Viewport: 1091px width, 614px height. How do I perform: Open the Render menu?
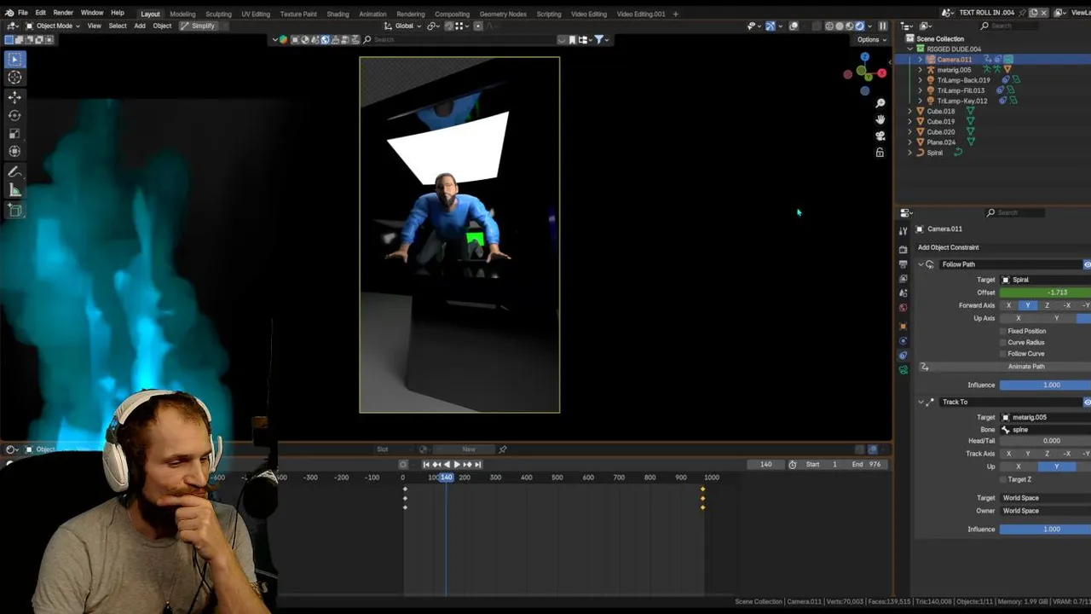pos(63,13)
